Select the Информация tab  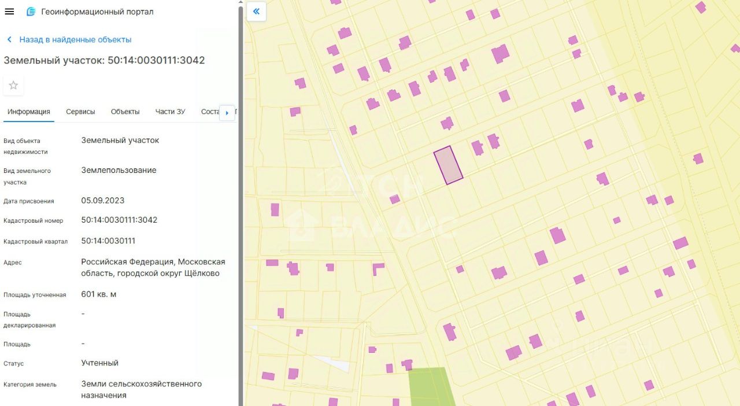pos(29,112)
